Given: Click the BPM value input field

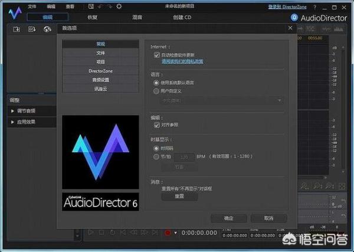Looking at the screenshot, I should coord(184,157).
